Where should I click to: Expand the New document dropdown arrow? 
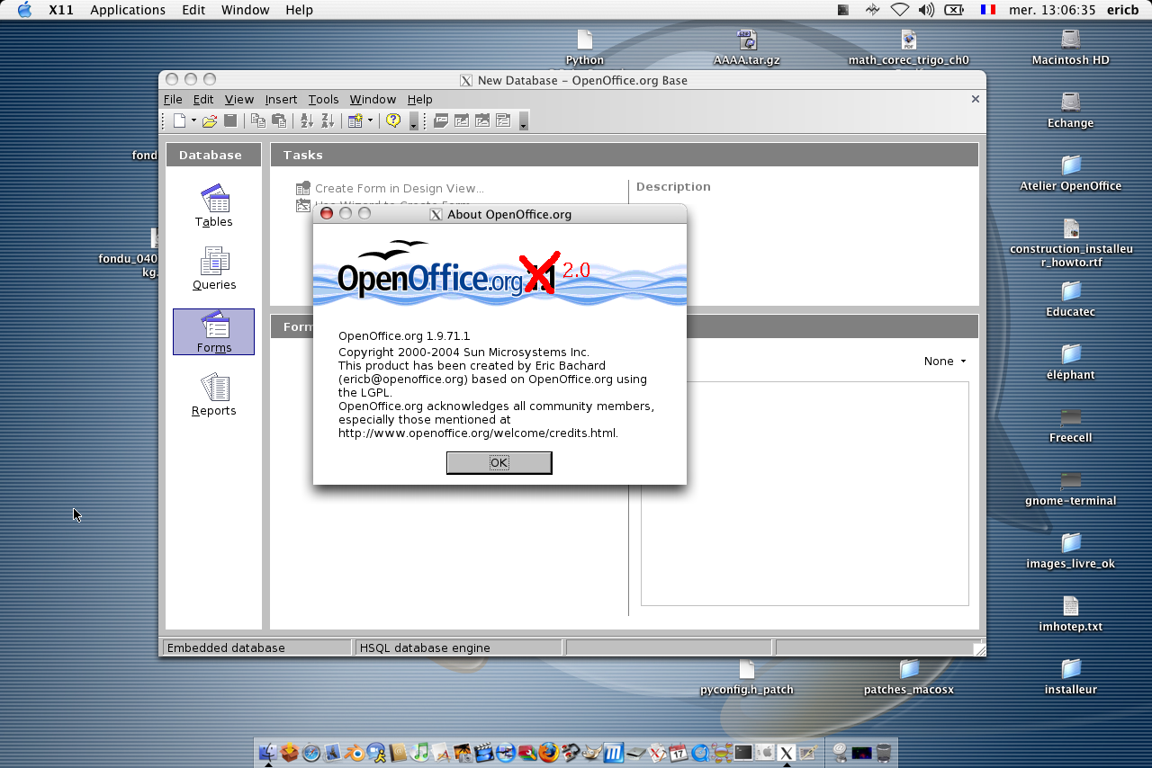193,121
